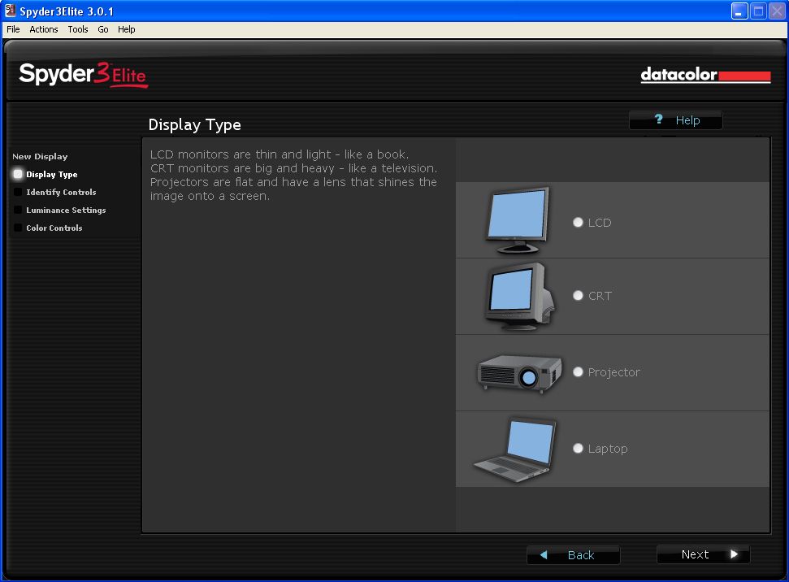Click the Luminance Settings sidebar label

pos(66,210)
